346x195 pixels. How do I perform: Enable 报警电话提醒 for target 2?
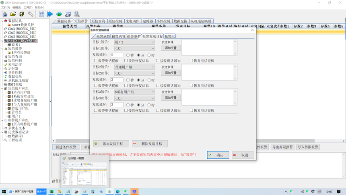[x=96, y=85]
